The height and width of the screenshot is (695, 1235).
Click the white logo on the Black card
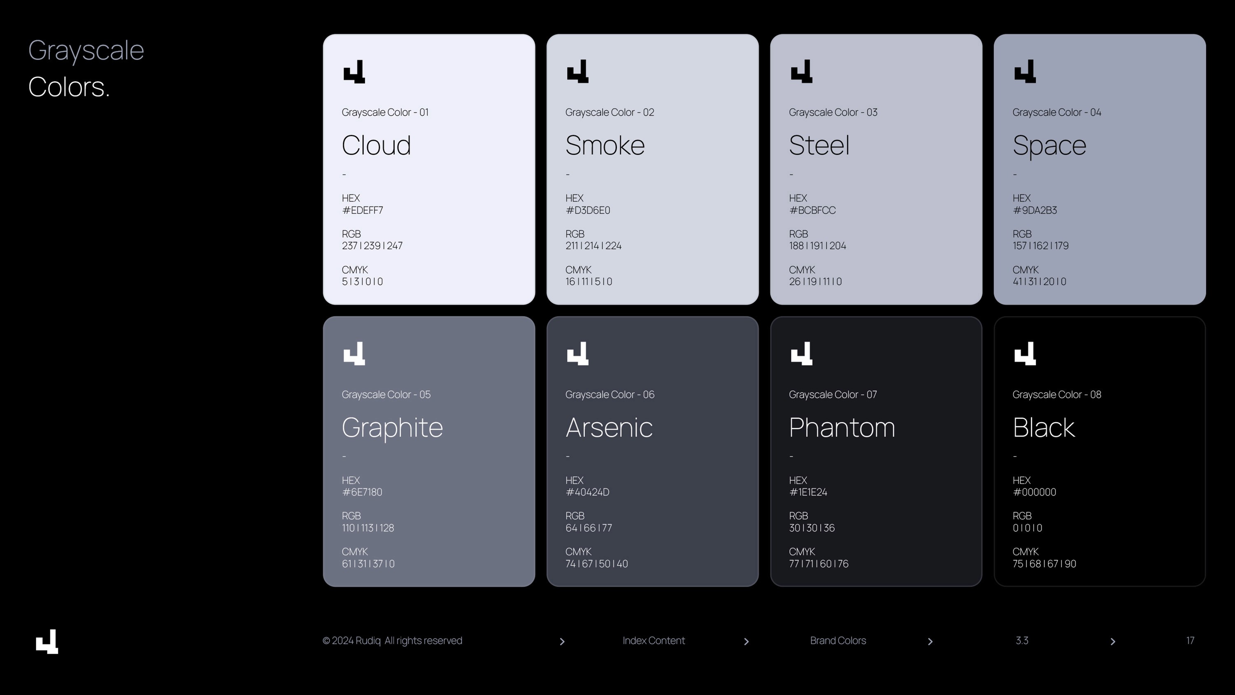tap(1025, 353)
